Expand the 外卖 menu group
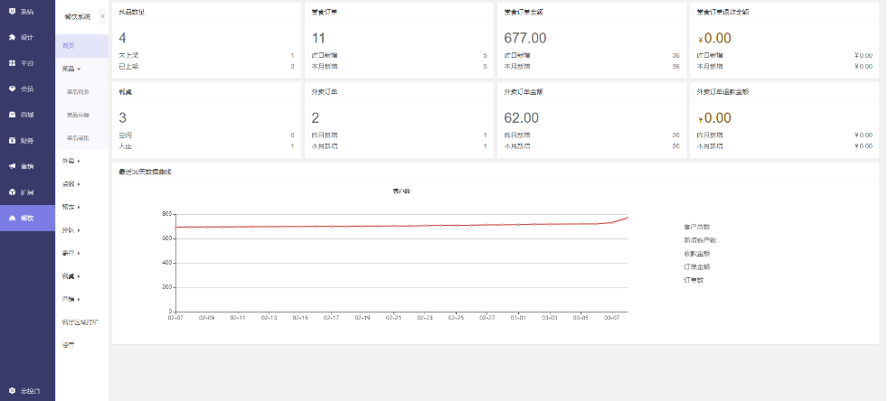This screenshot has height=401, width=888. coord(71,161)
